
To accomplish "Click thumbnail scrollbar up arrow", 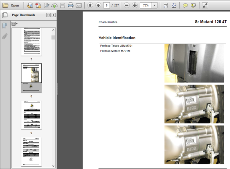I will click(53, 30).
